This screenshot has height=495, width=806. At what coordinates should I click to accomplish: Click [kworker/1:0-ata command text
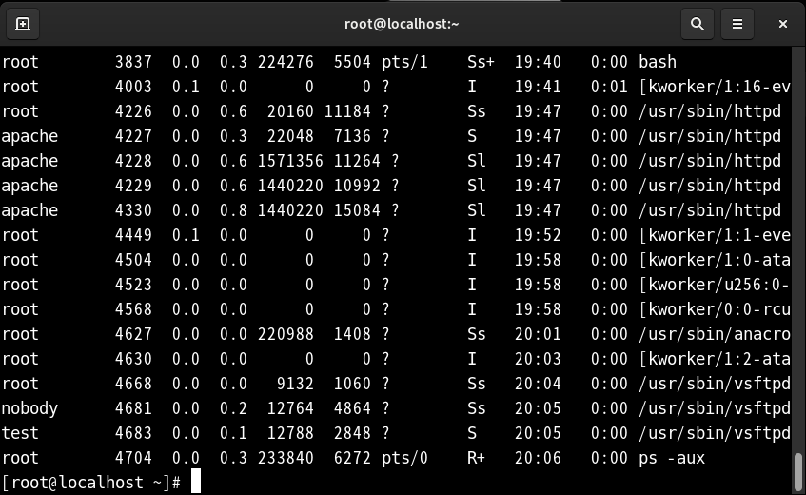tap(714, 260)
